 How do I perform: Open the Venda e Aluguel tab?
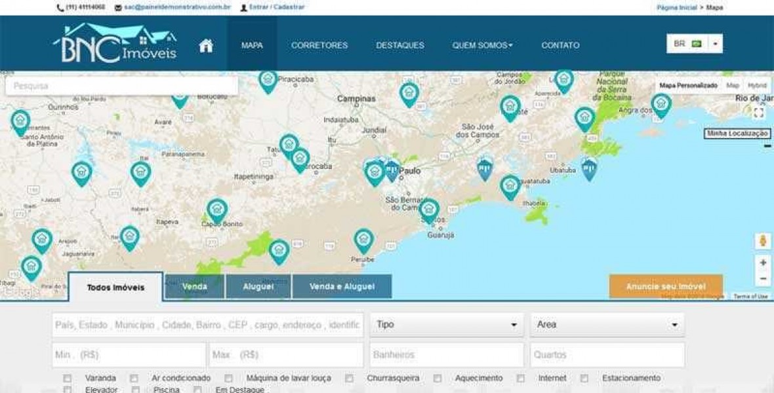(x=342, y=286)
